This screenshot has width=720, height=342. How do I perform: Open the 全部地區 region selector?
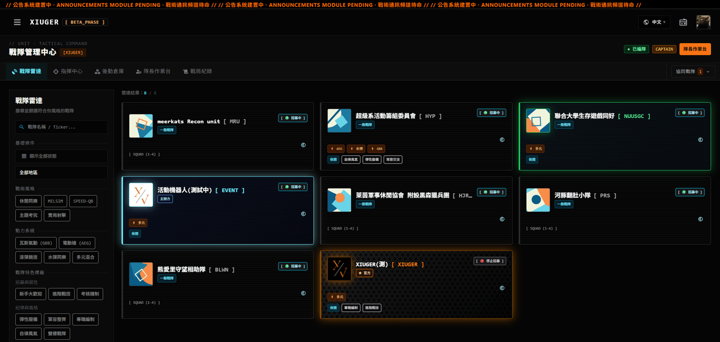pos(61,172)
